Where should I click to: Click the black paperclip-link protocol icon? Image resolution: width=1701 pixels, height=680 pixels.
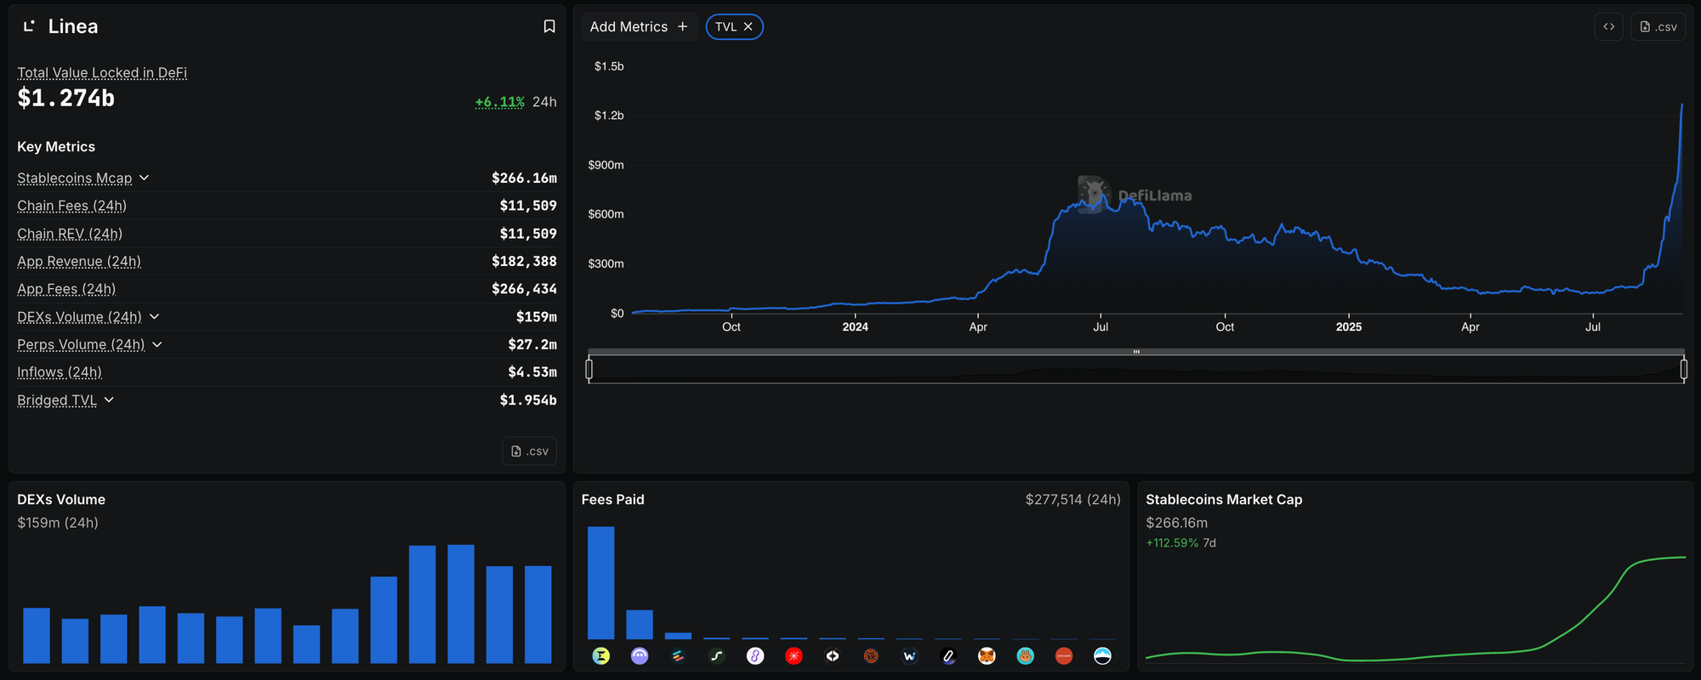click(948, 655)
